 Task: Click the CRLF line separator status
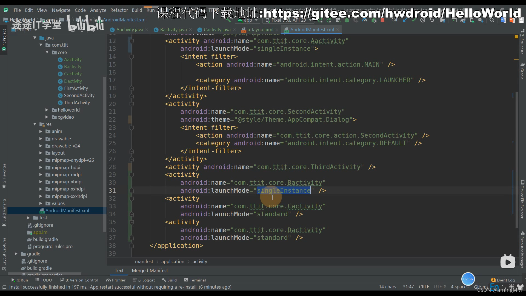tap(424, 287)
